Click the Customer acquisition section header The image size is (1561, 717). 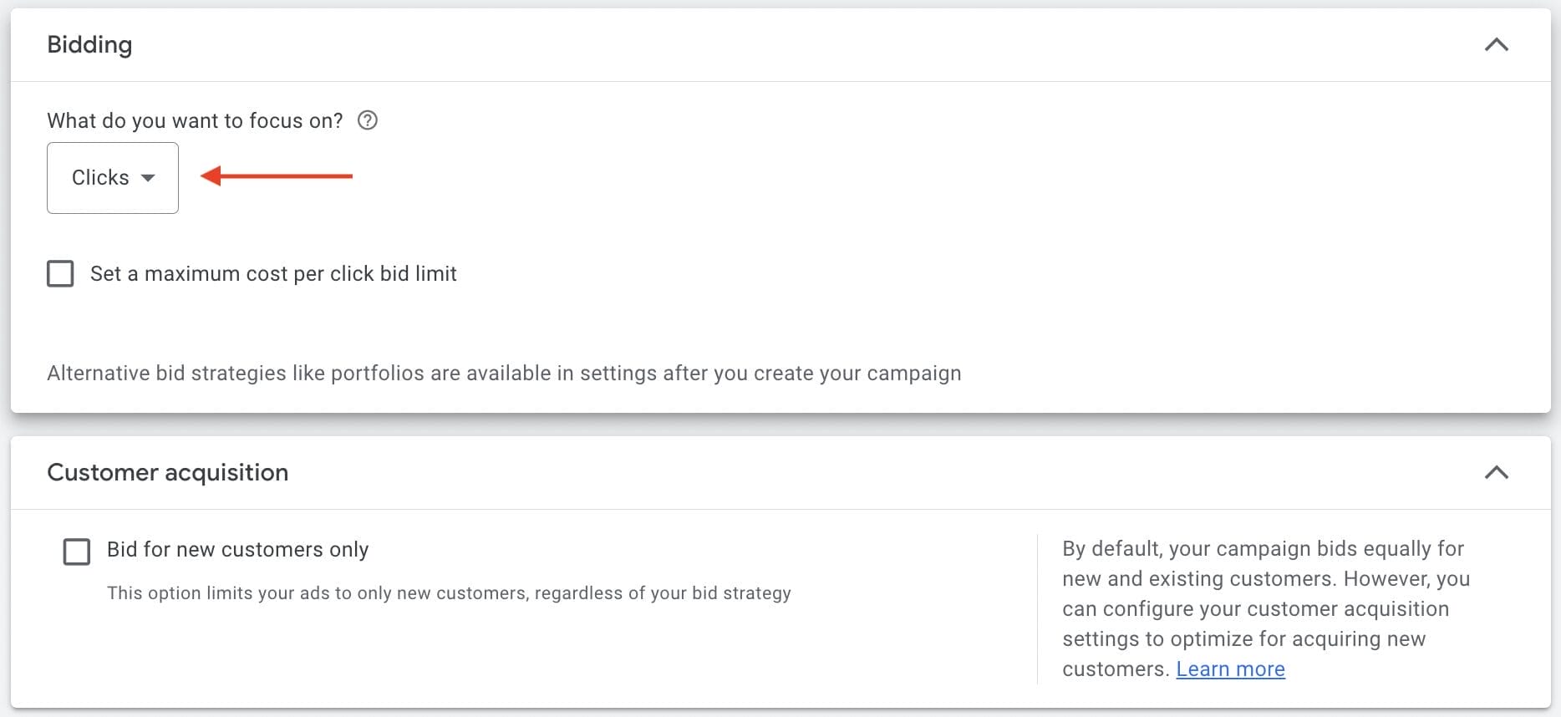point(168,473)
